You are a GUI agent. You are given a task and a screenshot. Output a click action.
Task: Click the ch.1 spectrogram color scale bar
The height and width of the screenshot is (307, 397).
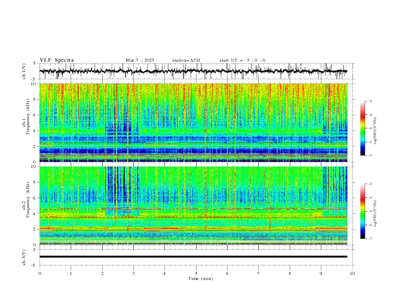(362, 128)
